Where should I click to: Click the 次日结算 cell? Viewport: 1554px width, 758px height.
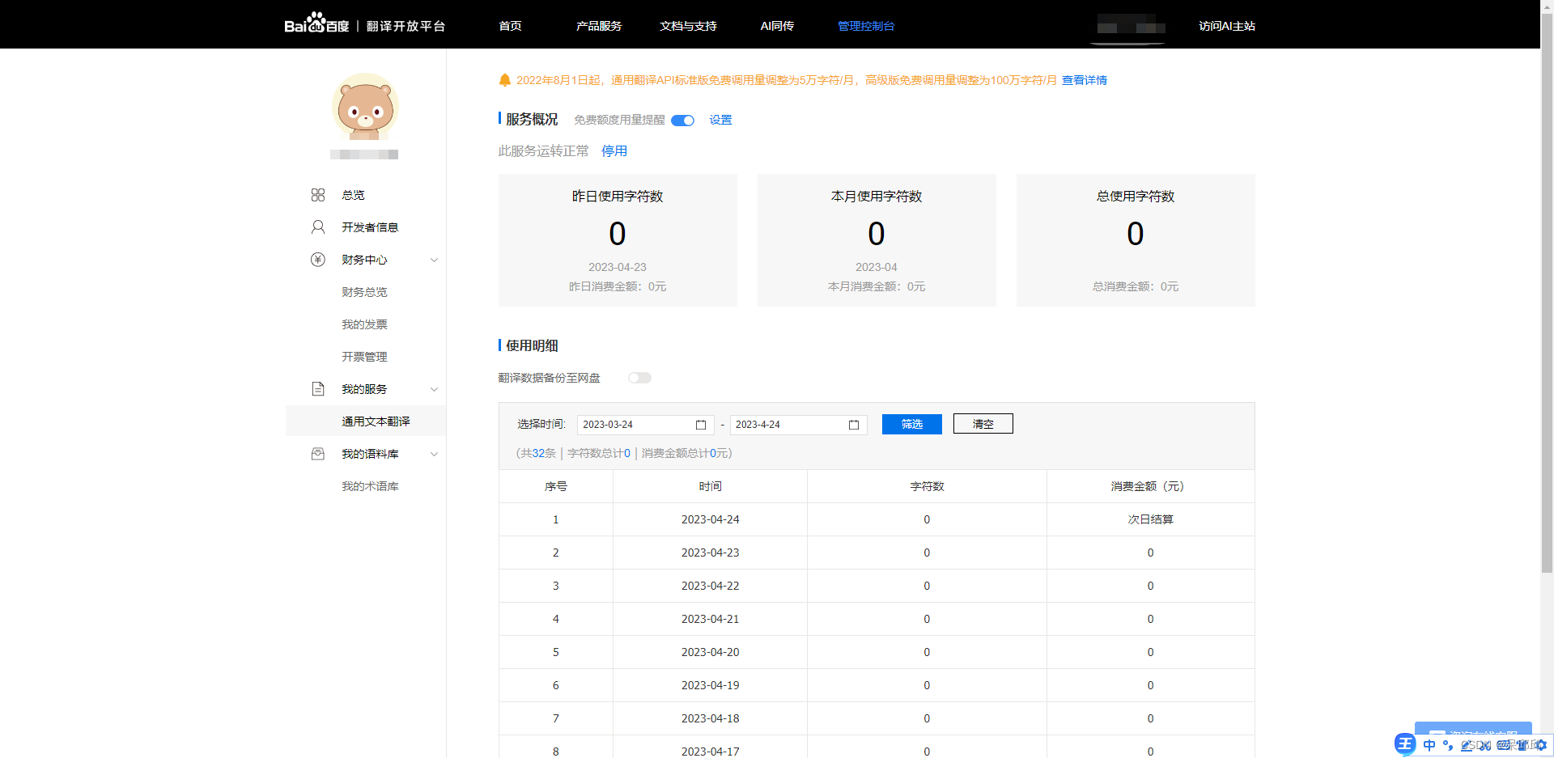click(x=1150, y=519)
